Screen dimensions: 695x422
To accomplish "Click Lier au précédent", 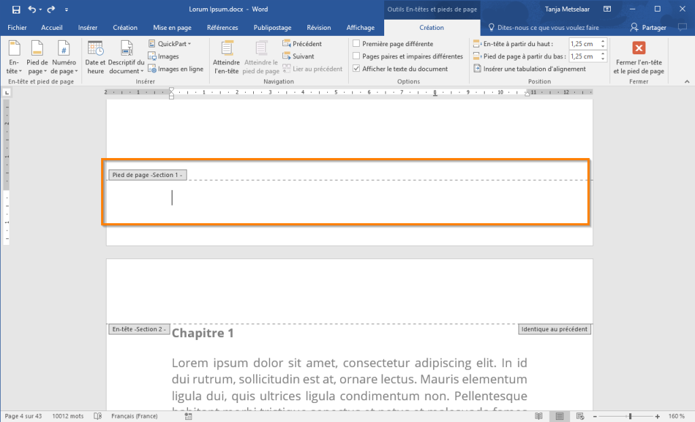I will [x=312, y=69].
